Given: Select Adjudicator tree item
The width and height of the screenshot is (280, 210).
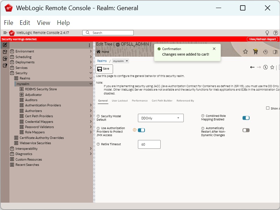Looking at the screenshot, I should [x=33, y=94].
